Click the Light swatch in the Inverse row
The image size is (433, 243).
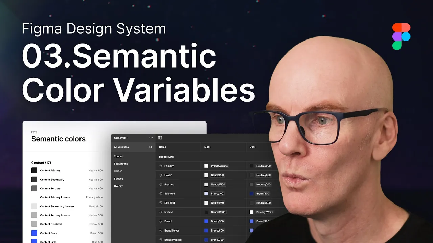pos(206,212)
